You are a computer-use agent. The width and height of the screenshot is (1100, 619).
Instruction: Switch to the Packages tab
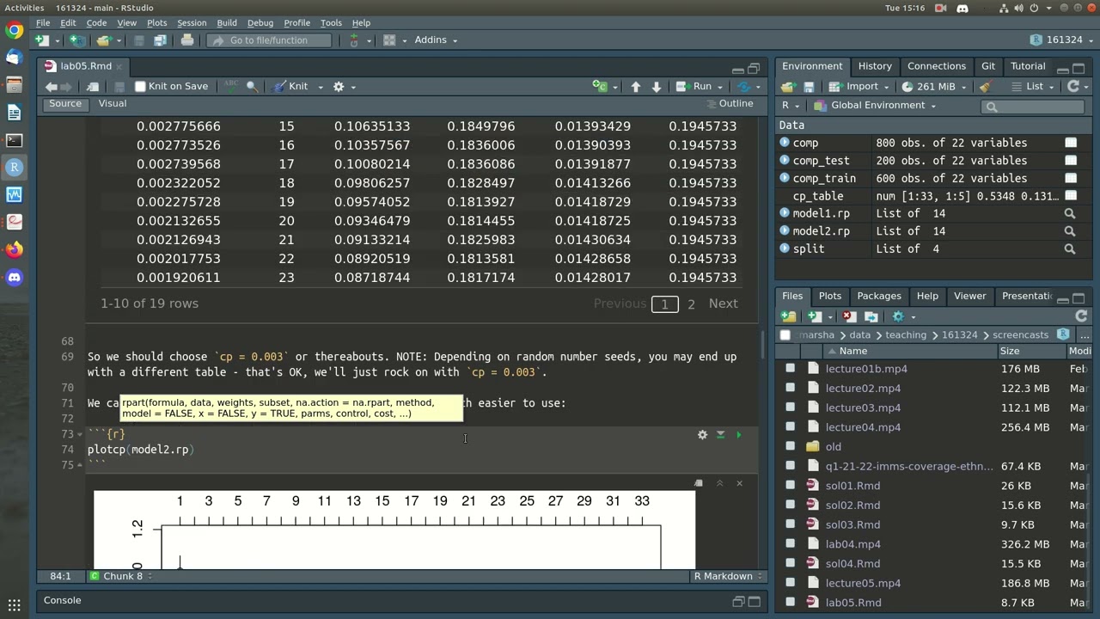tap(879, 296)
